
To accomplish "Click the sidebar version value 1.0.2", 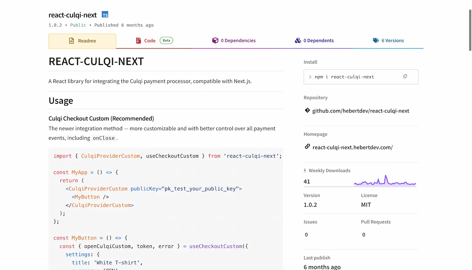I will 310,205.
